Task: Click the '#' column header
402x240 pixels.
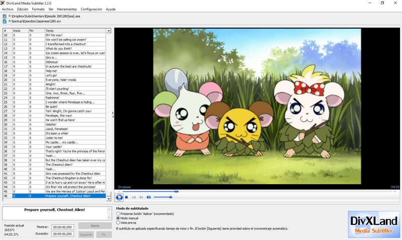Action: [8, 31]
